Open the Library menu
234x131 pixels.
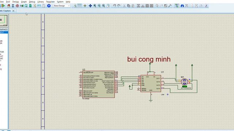tap(41, 2)
